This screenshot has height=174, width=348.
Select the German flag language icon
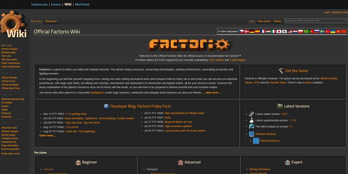[x=252, y=32]
